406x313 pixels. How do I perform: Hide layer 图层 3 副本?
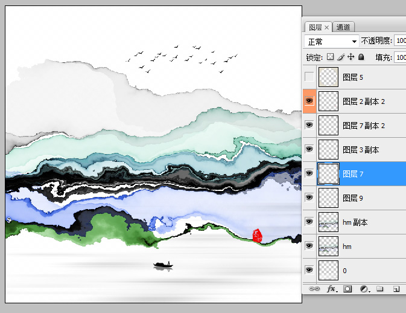tap(309, 149)
